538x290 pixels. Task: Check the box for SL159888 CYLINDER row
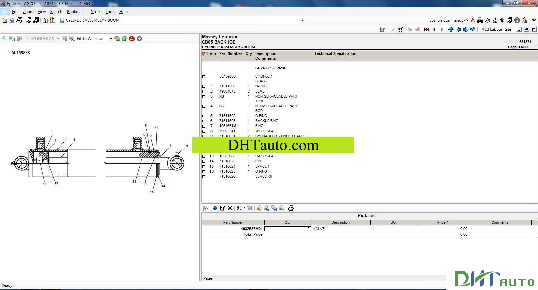pyautogui.click(x=204, y=77)
